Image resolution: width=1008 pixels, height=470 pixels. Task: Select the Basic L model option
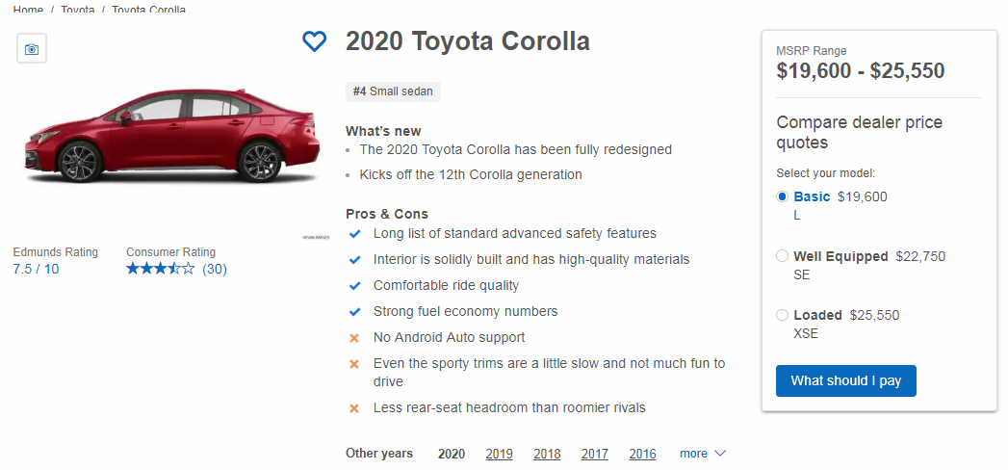click(x=782, y=197)
